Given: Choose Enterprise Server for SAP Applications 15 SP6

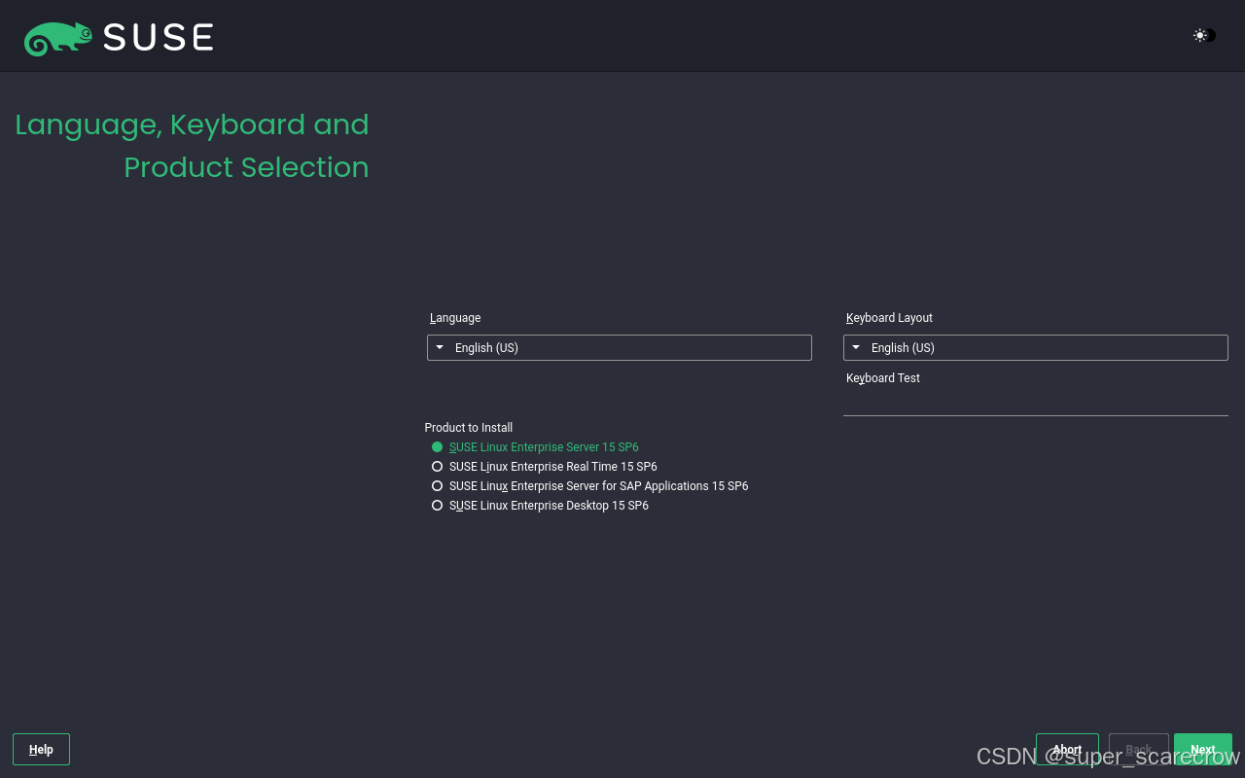Looking at the screenshot, I should tap(589, 486).
